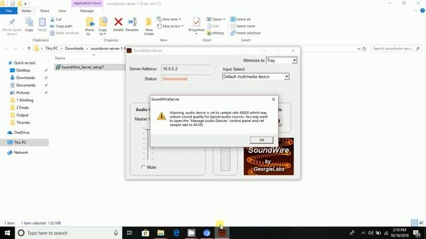The height and width of the screenshot is (239, 426).
Task: Select Documents in navigation pane
Action: pos(26,85)
